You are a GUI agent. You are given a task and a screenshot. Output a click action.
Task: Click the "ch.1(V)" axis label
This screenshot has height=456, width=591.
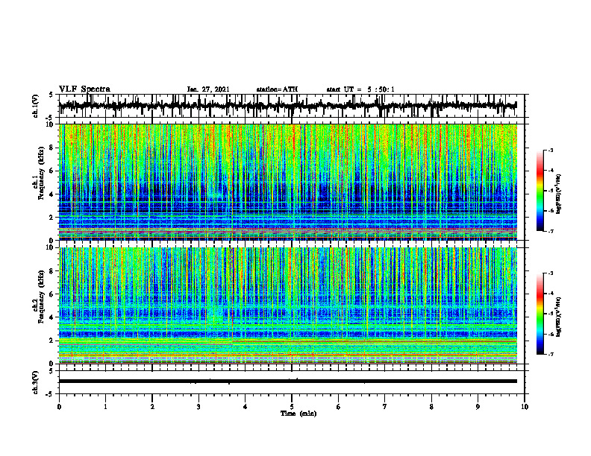click(x=36, y=106)
